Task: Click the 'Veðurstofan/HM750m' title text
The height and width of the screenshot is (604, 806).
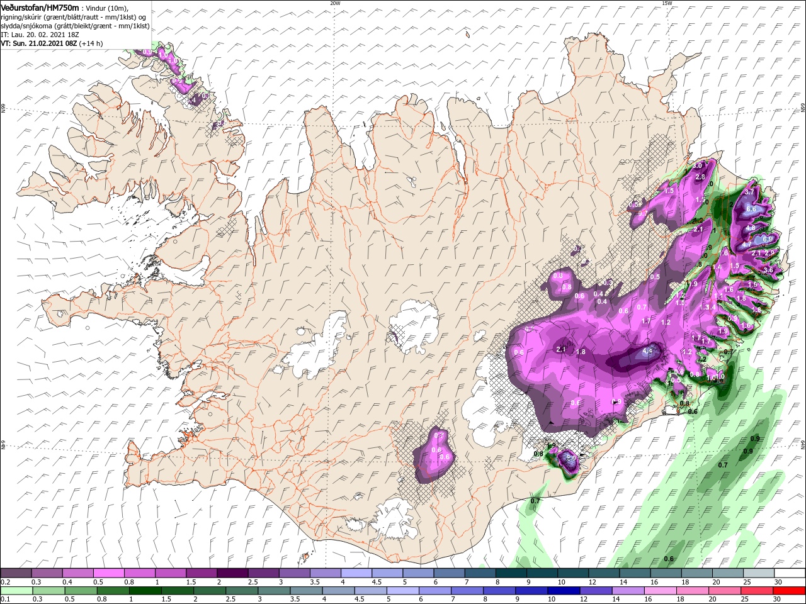Action: pyautogui.click(x=40, y=8)
